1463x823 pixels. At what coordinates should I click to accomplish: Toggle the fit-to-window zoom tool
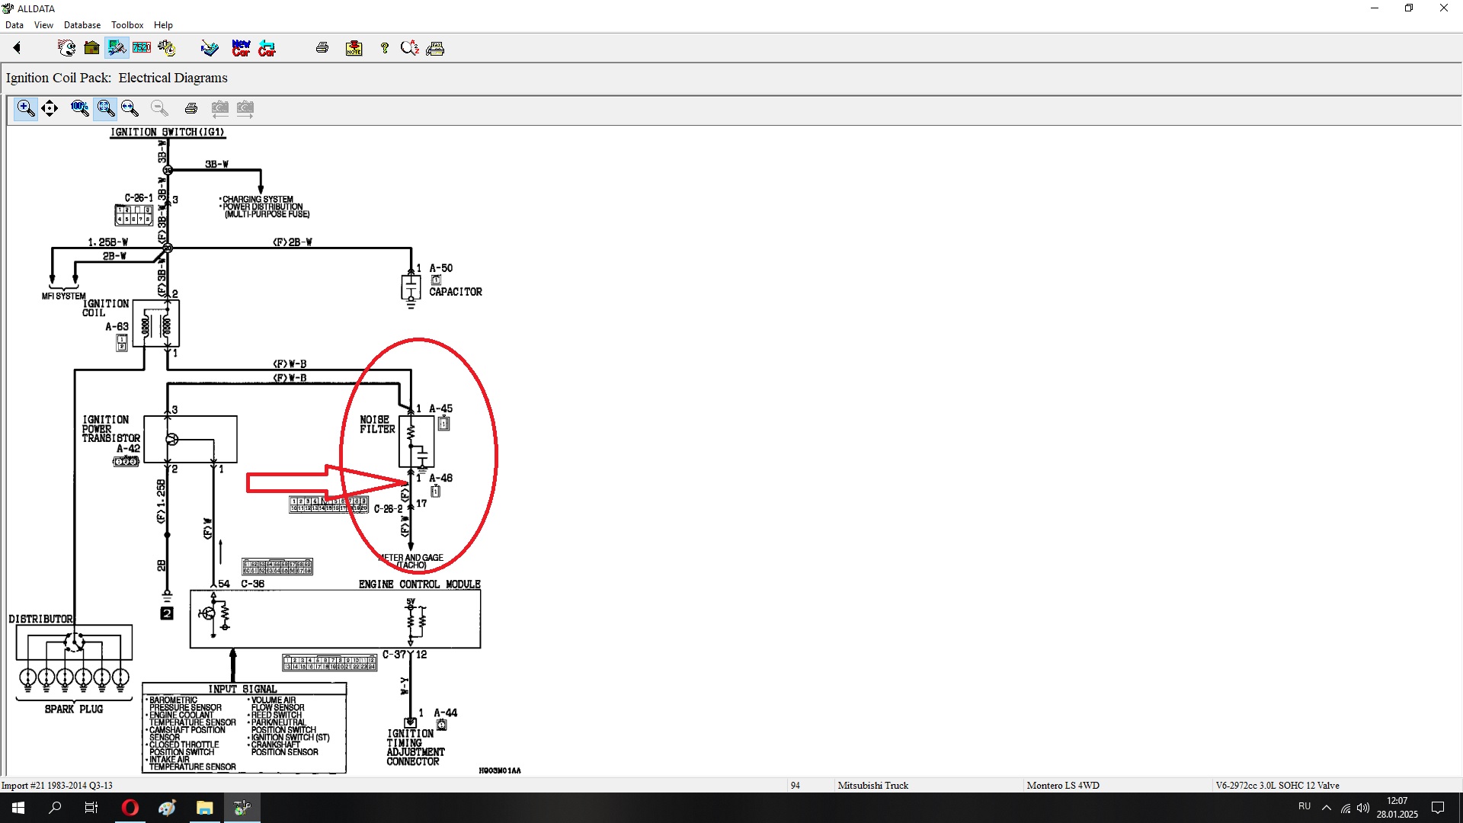click(105, 108)
